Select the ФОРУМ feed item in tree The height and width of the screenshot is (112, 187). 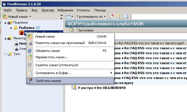pos(44,33)
